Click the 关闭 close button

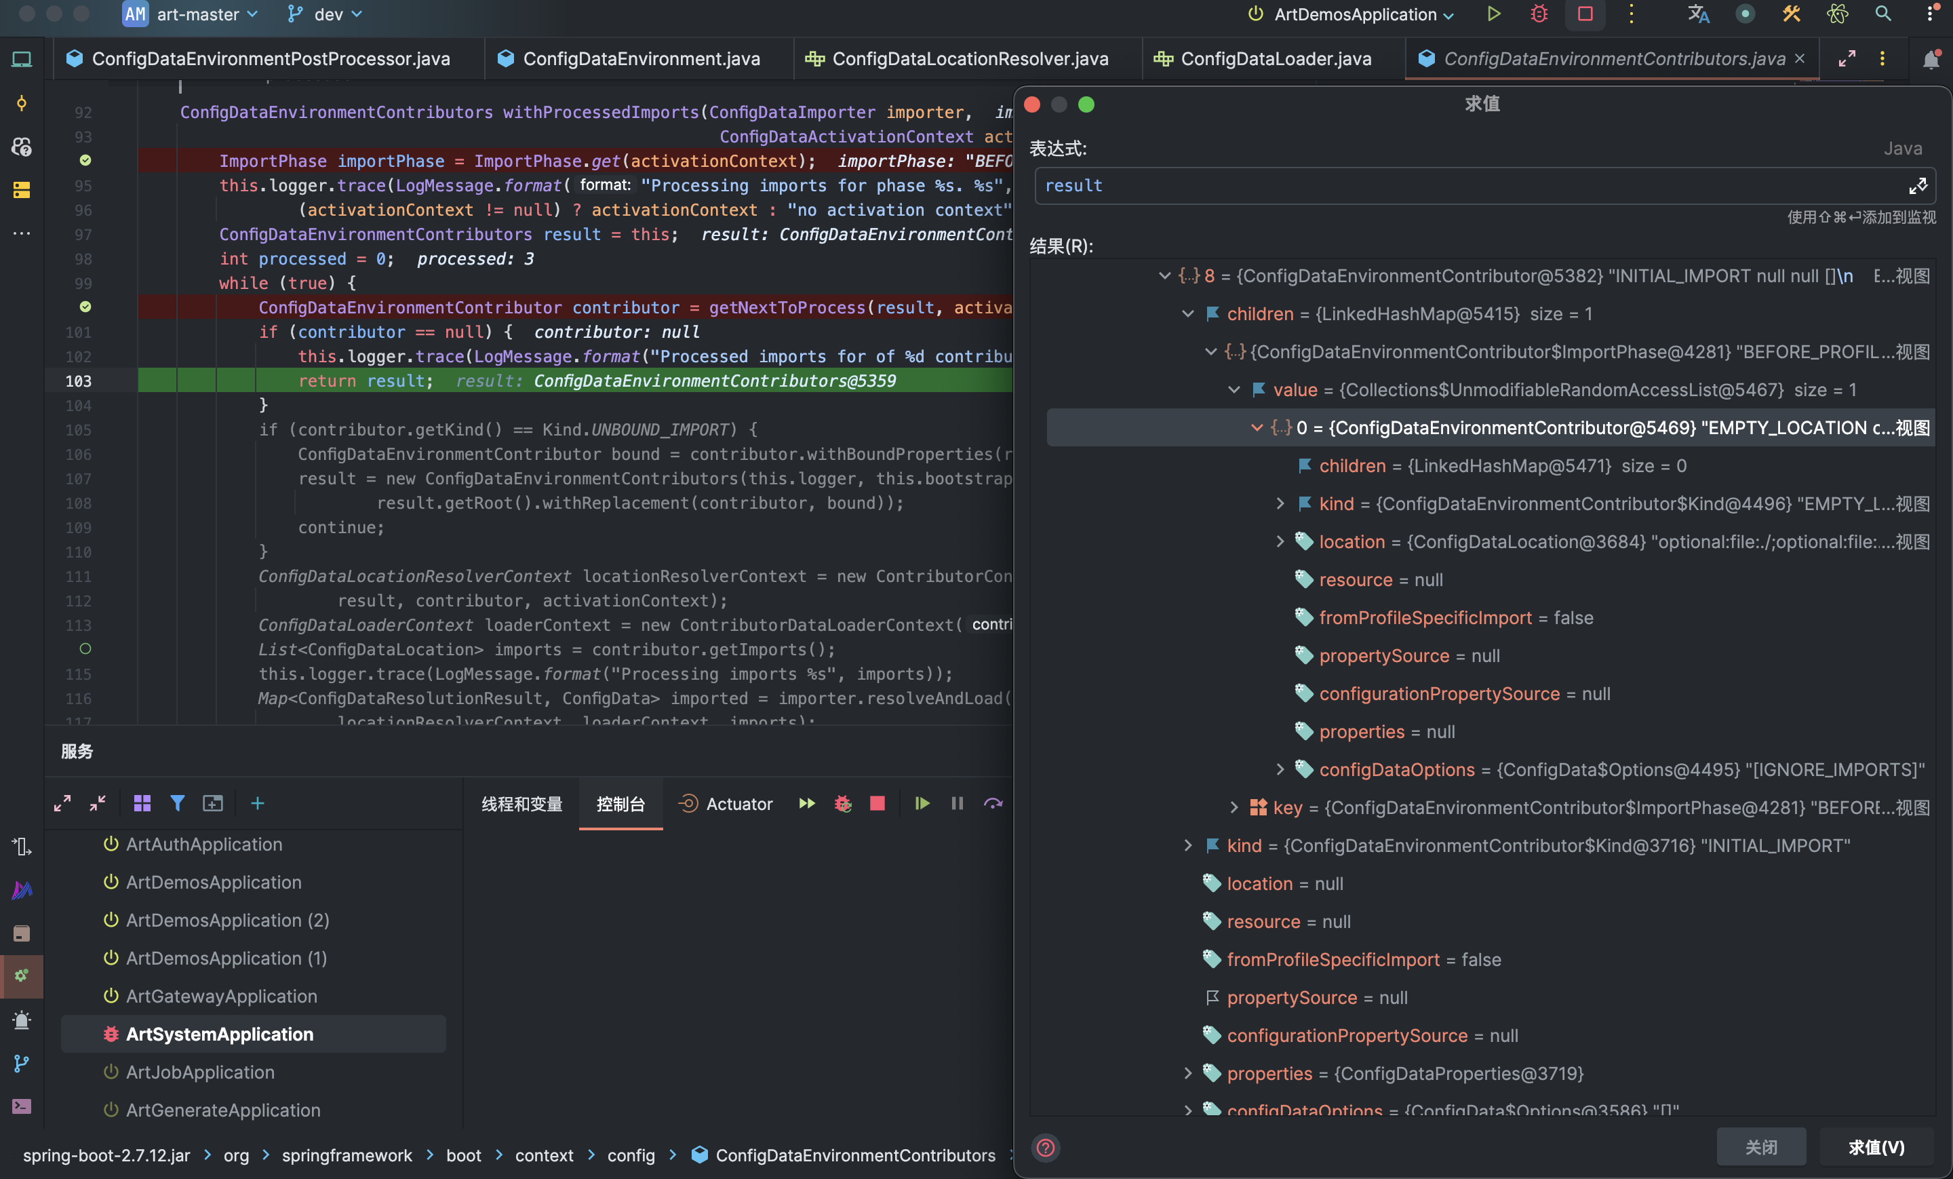click(1760, 1146)
